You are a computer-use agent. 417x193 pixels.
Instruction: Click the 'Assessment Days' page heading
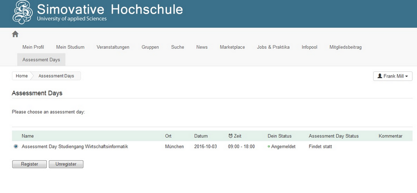click(x=37, y=93)
